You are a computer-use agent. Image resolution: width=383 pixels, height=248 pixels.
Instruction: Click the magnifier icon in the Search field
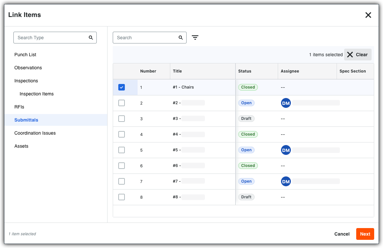(181, 38)
